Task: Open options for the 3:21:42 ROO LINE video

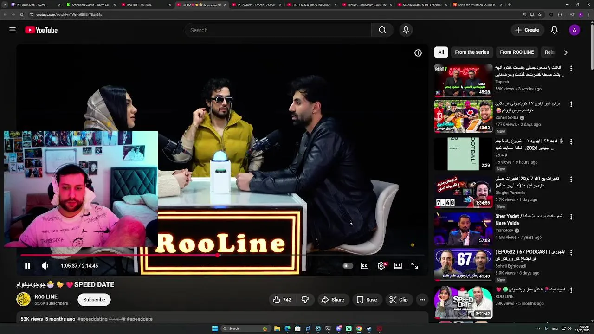Action: tap(571, 290)
